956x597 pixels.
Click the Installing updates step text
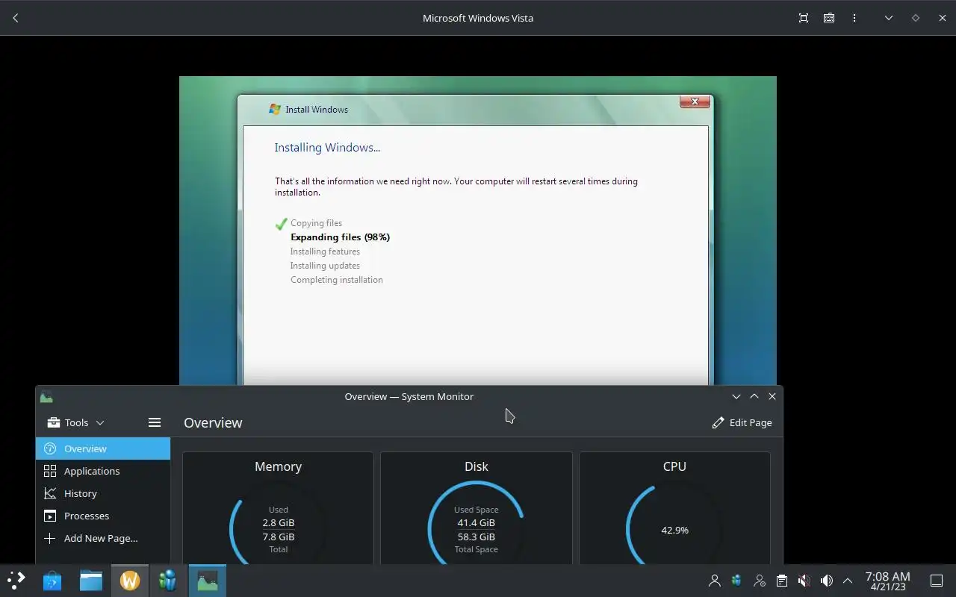pos(325,266)
